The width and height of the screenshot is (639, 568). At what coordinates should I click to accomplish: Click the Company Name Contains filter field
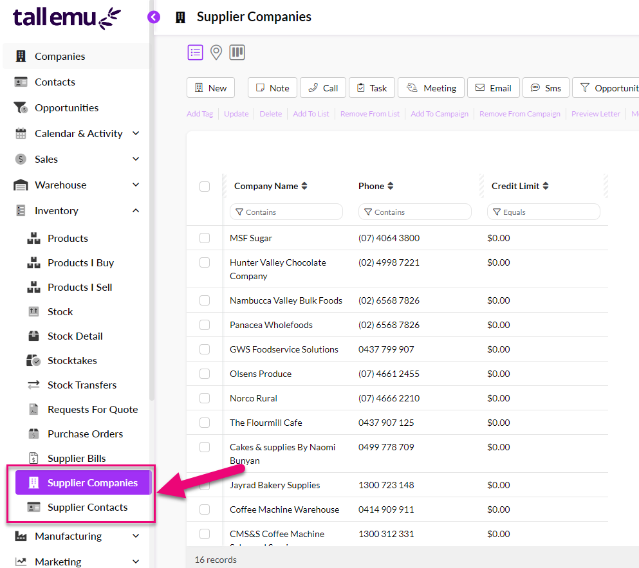(x=286, y=212)
